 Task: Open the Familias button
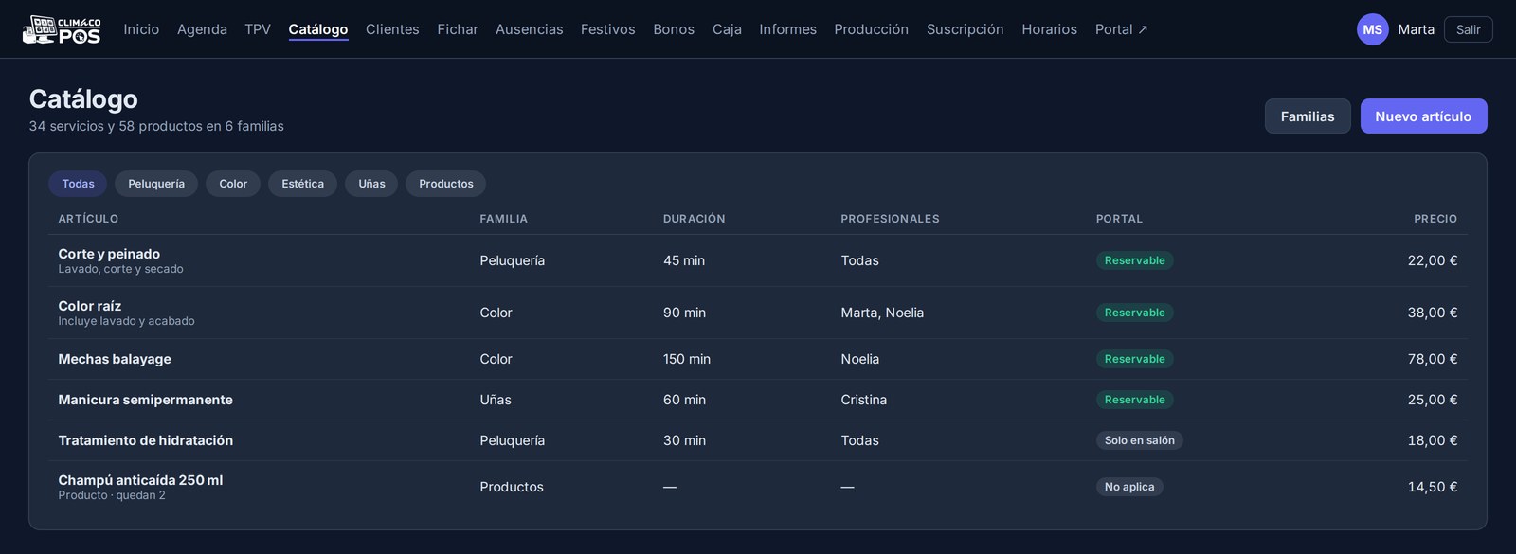[1308, 116]
